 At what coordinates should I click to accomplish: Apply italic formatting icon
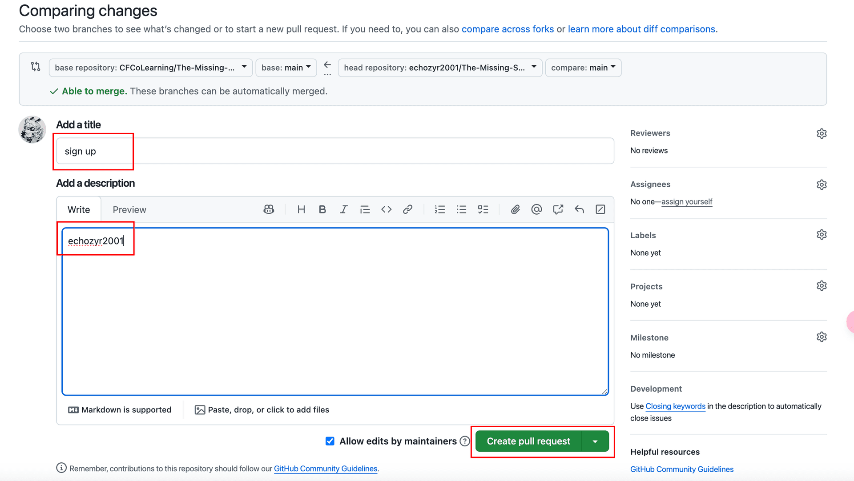click(x=343, y=209)
